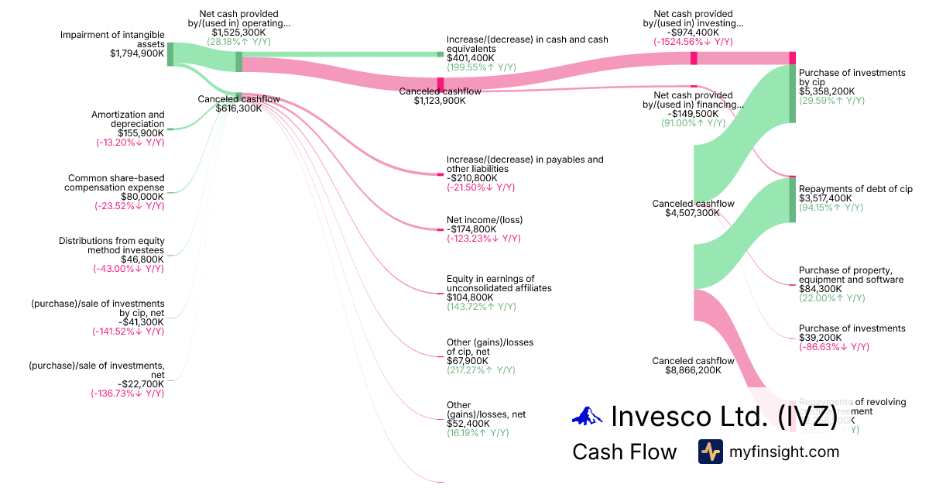Click the Invesco Ltd. (IVZ) title

pyautogui.click(x=724, y=416)
